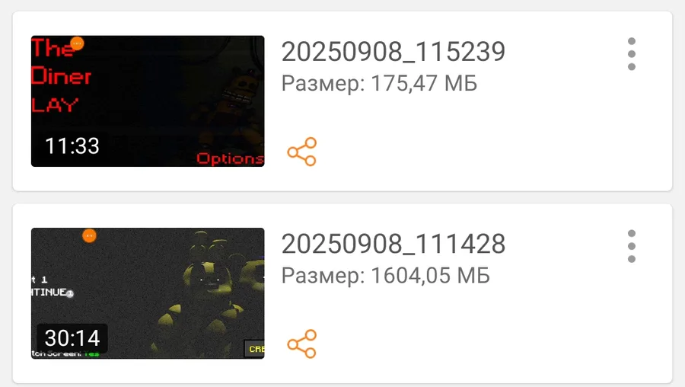The image size is (685, 387).
Task: Play the 11:33 video thumbnail
Action: click(148, 101)
